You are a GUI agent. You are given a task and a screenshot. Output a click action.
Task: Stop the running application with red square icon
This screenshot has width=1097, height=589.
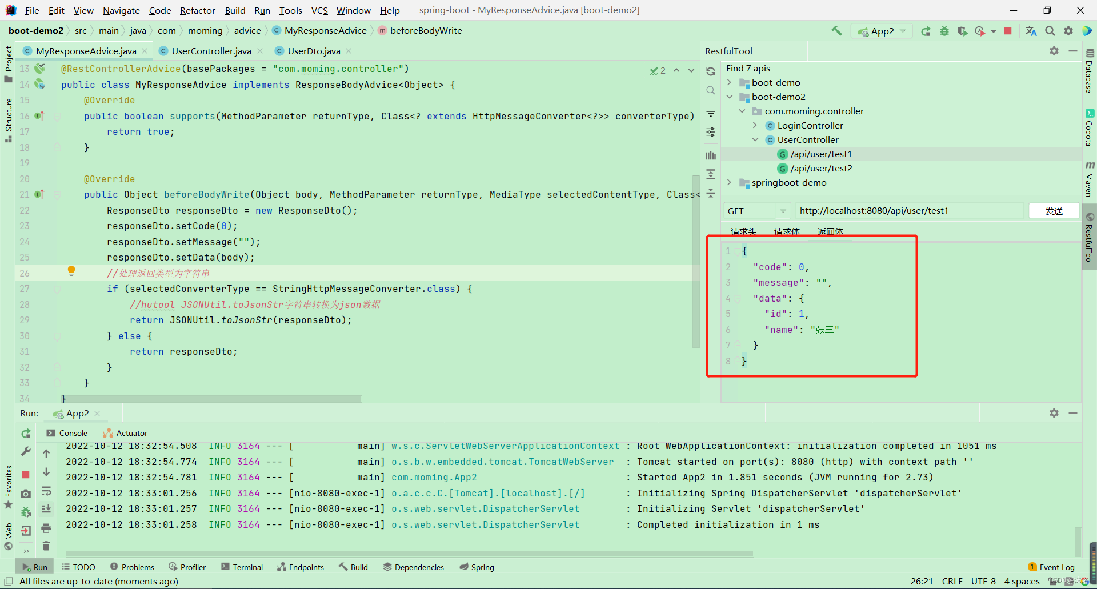[x=1008, y=31]
